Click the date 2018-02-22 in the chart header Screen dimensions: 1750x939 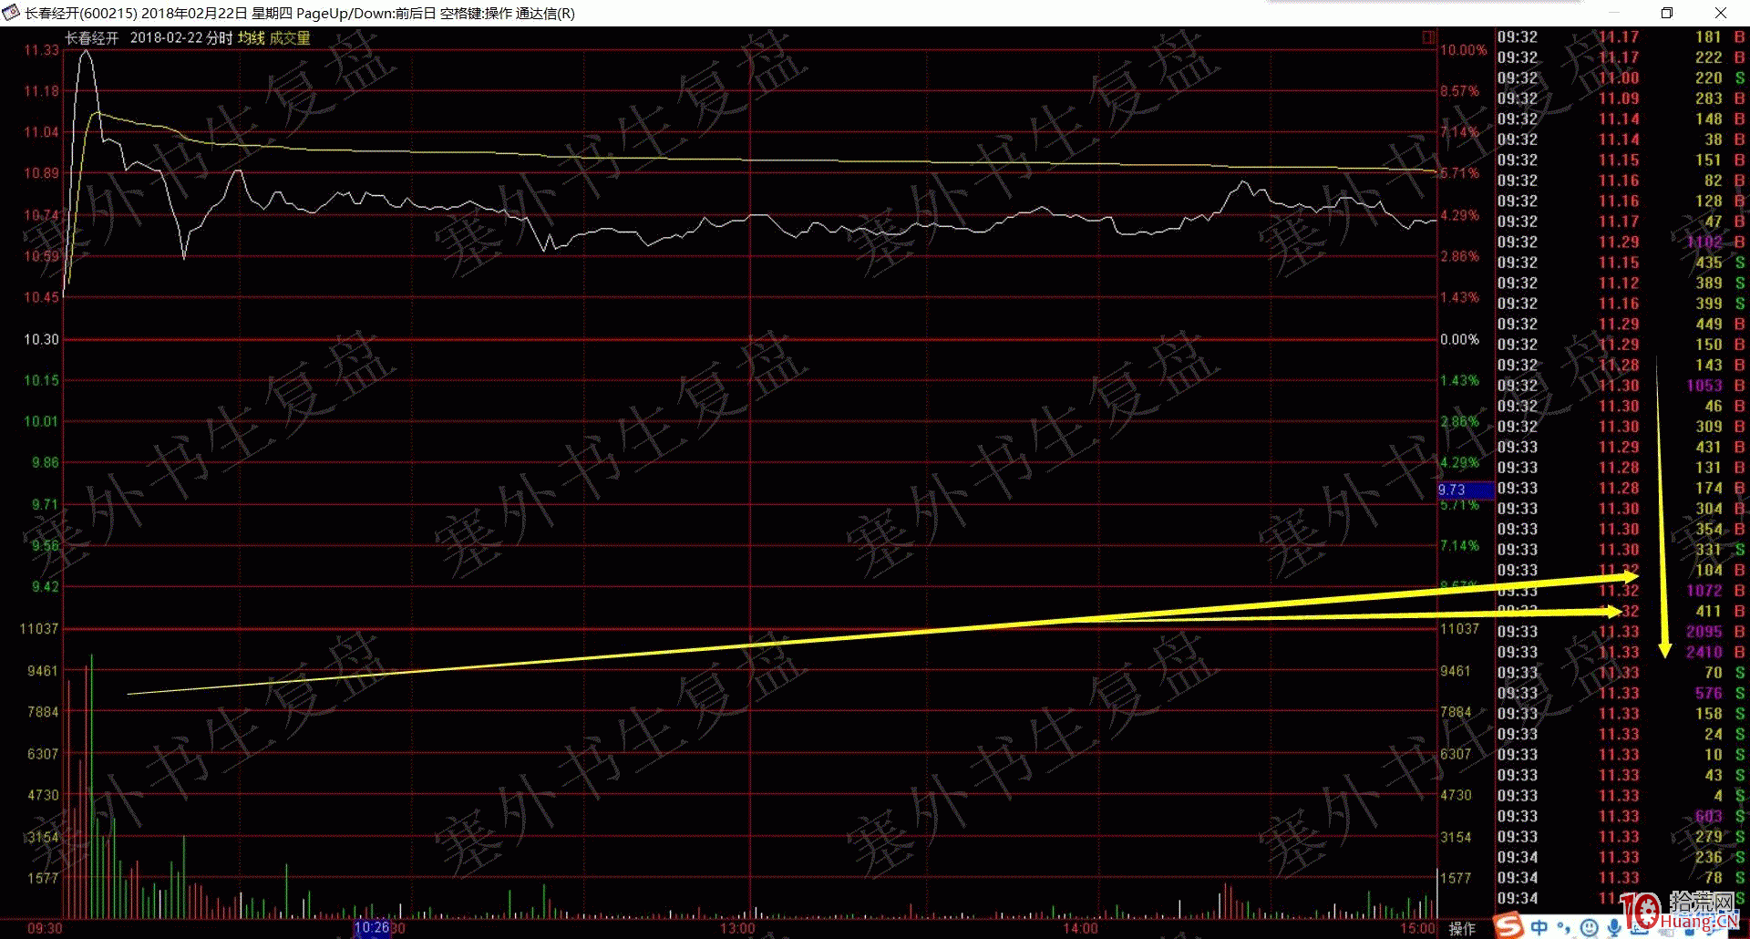(166, 38)
